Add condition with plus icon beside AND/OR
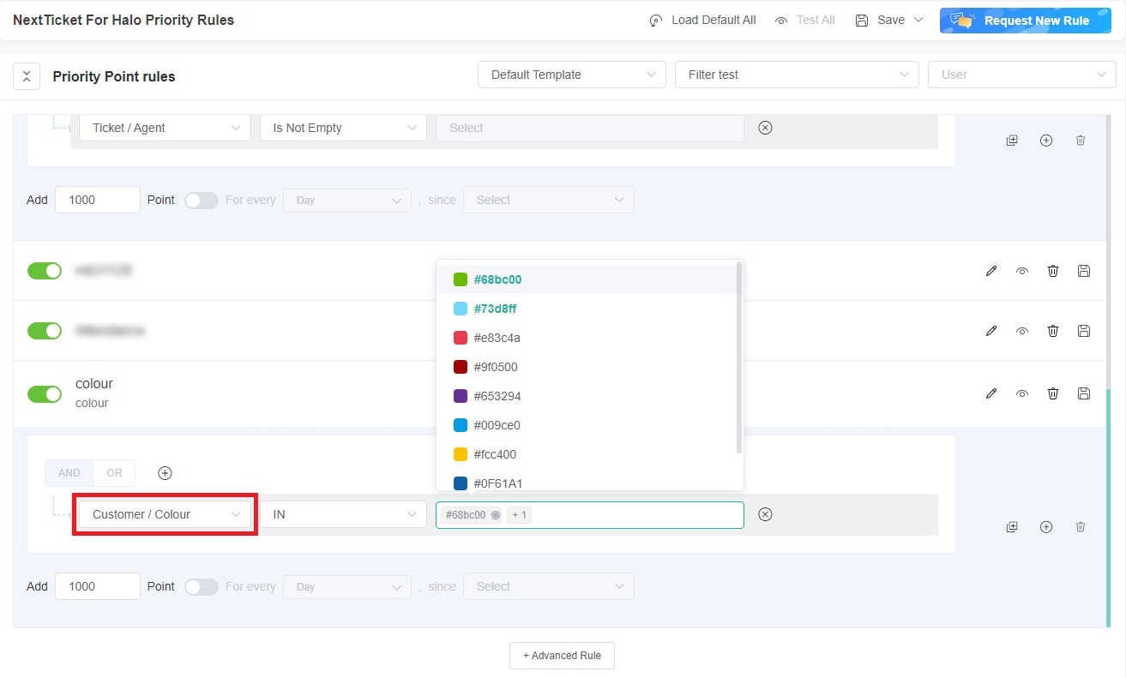 166,473
